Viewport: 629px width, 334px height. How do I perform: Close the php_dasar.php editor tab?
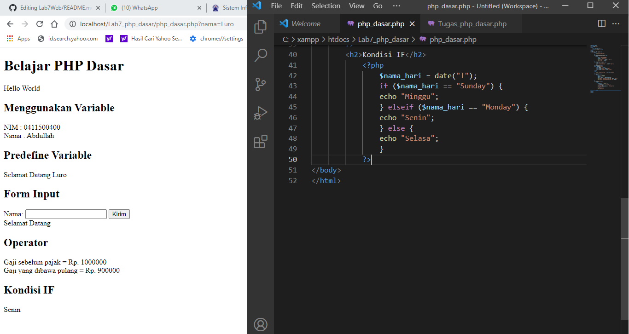coord(412,23)
